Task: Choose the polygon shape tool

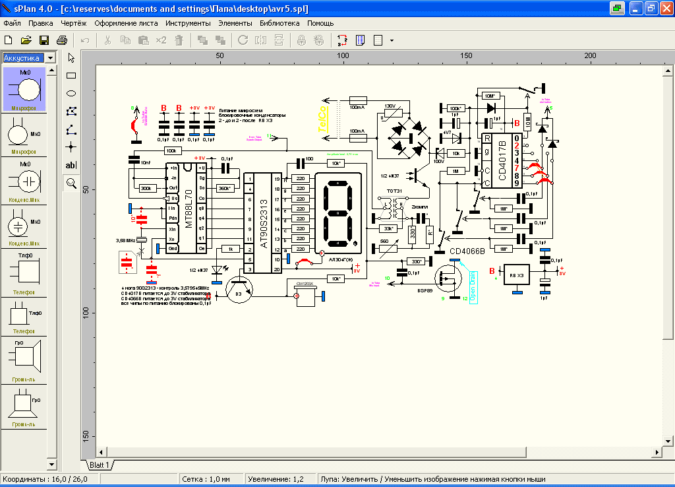Action: coord(72,112)
